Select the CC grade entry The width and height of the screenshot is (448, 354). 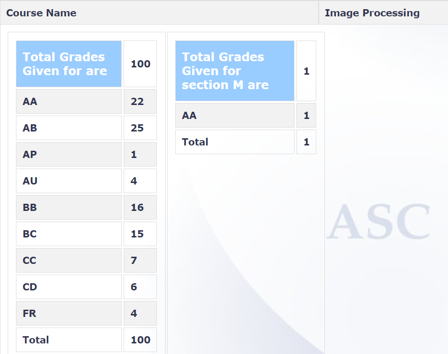pos(69,260)
